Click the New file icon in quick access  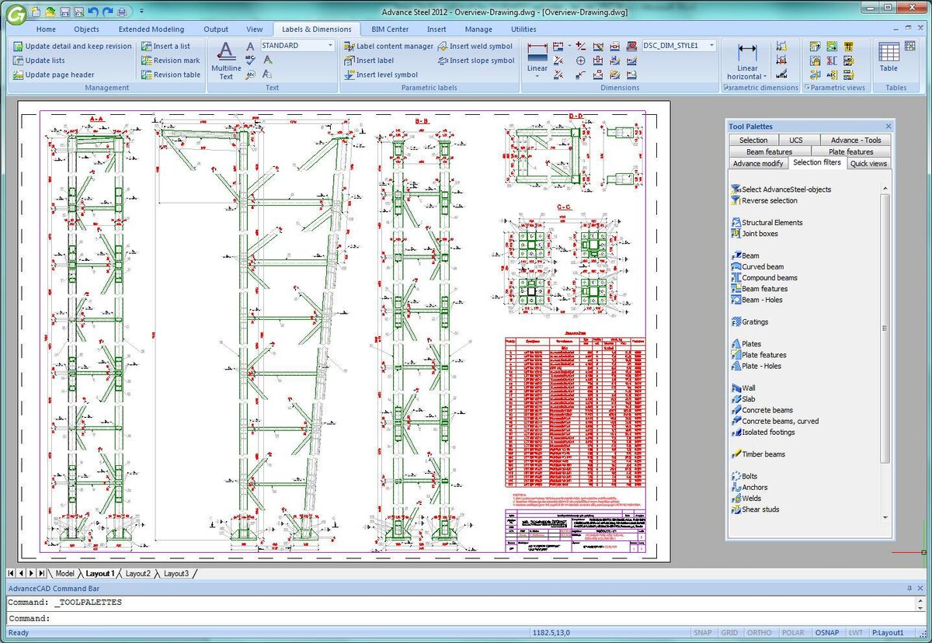point(37,12)
